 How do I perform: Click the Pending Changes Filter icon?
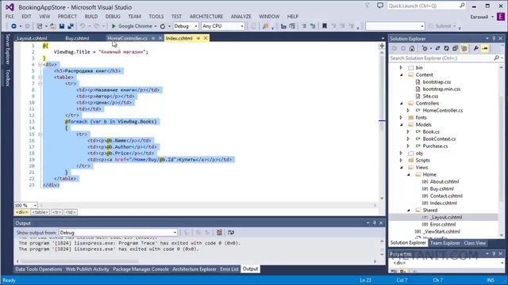(425, 48)
